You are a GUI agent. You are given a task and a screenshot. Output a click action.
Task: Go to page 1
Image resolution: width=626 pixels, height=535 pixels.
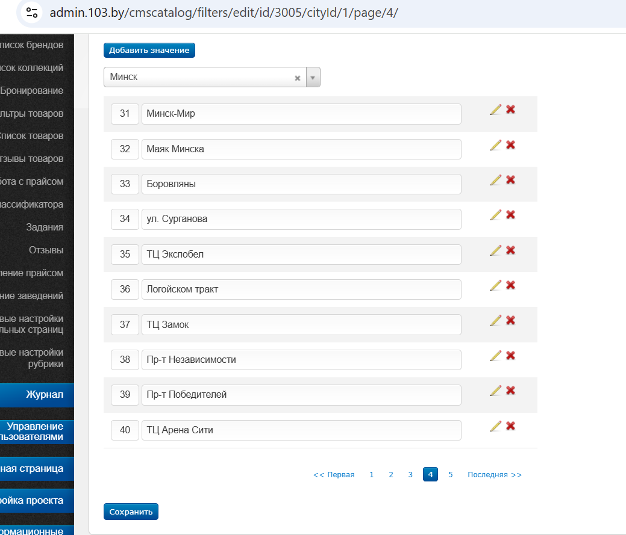[x=371, y=475]
